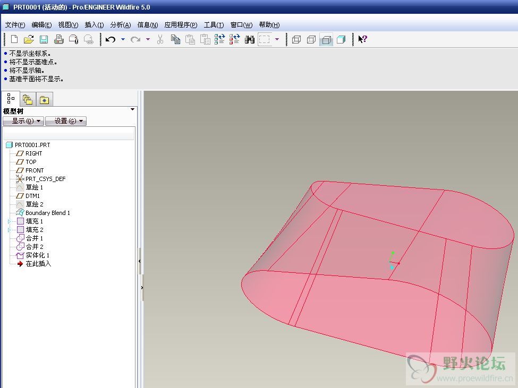Open the 信息(N) menu
The image size is (518, 388).
147,25
